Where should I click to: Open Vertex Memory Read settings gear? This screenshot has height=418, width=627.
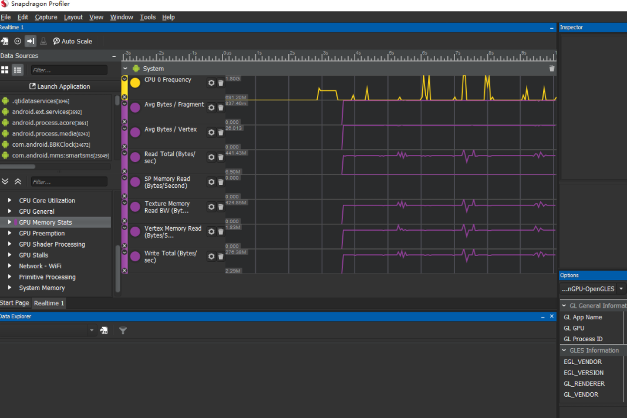click(211, 231)
